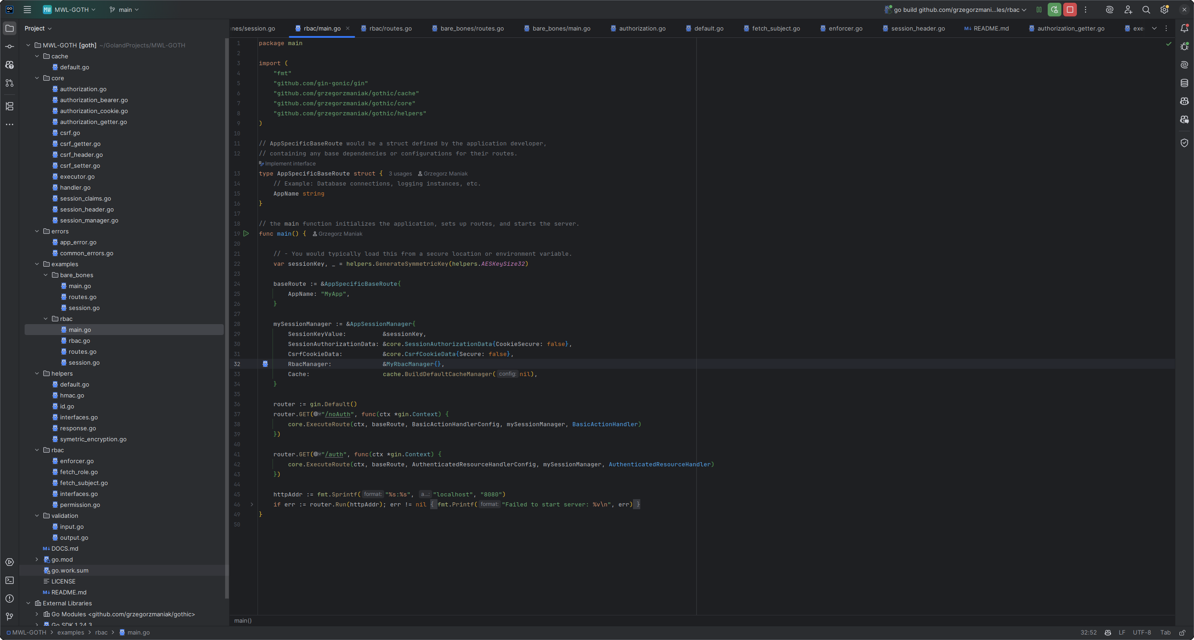The image size is (1194, 640).
Task: Pause the running program
Action: tap(1039, 9)
